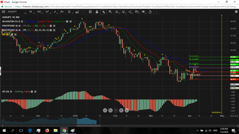This screenshot has width=239, height=134.
Task: Click the share chart icon
Action: pyautogui.click(x=130, y=12)
